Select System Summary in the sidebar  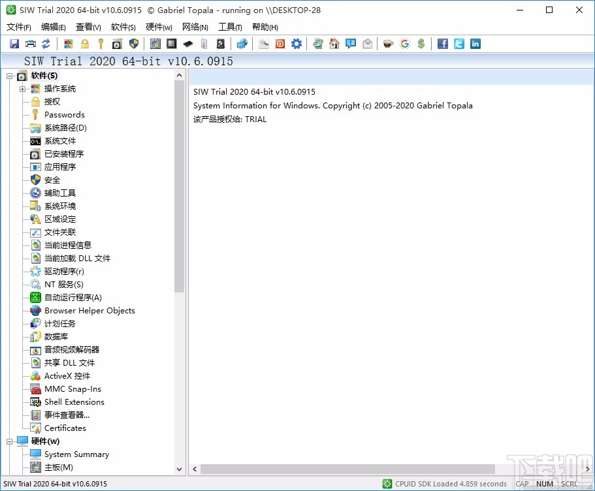pos(78,454)
